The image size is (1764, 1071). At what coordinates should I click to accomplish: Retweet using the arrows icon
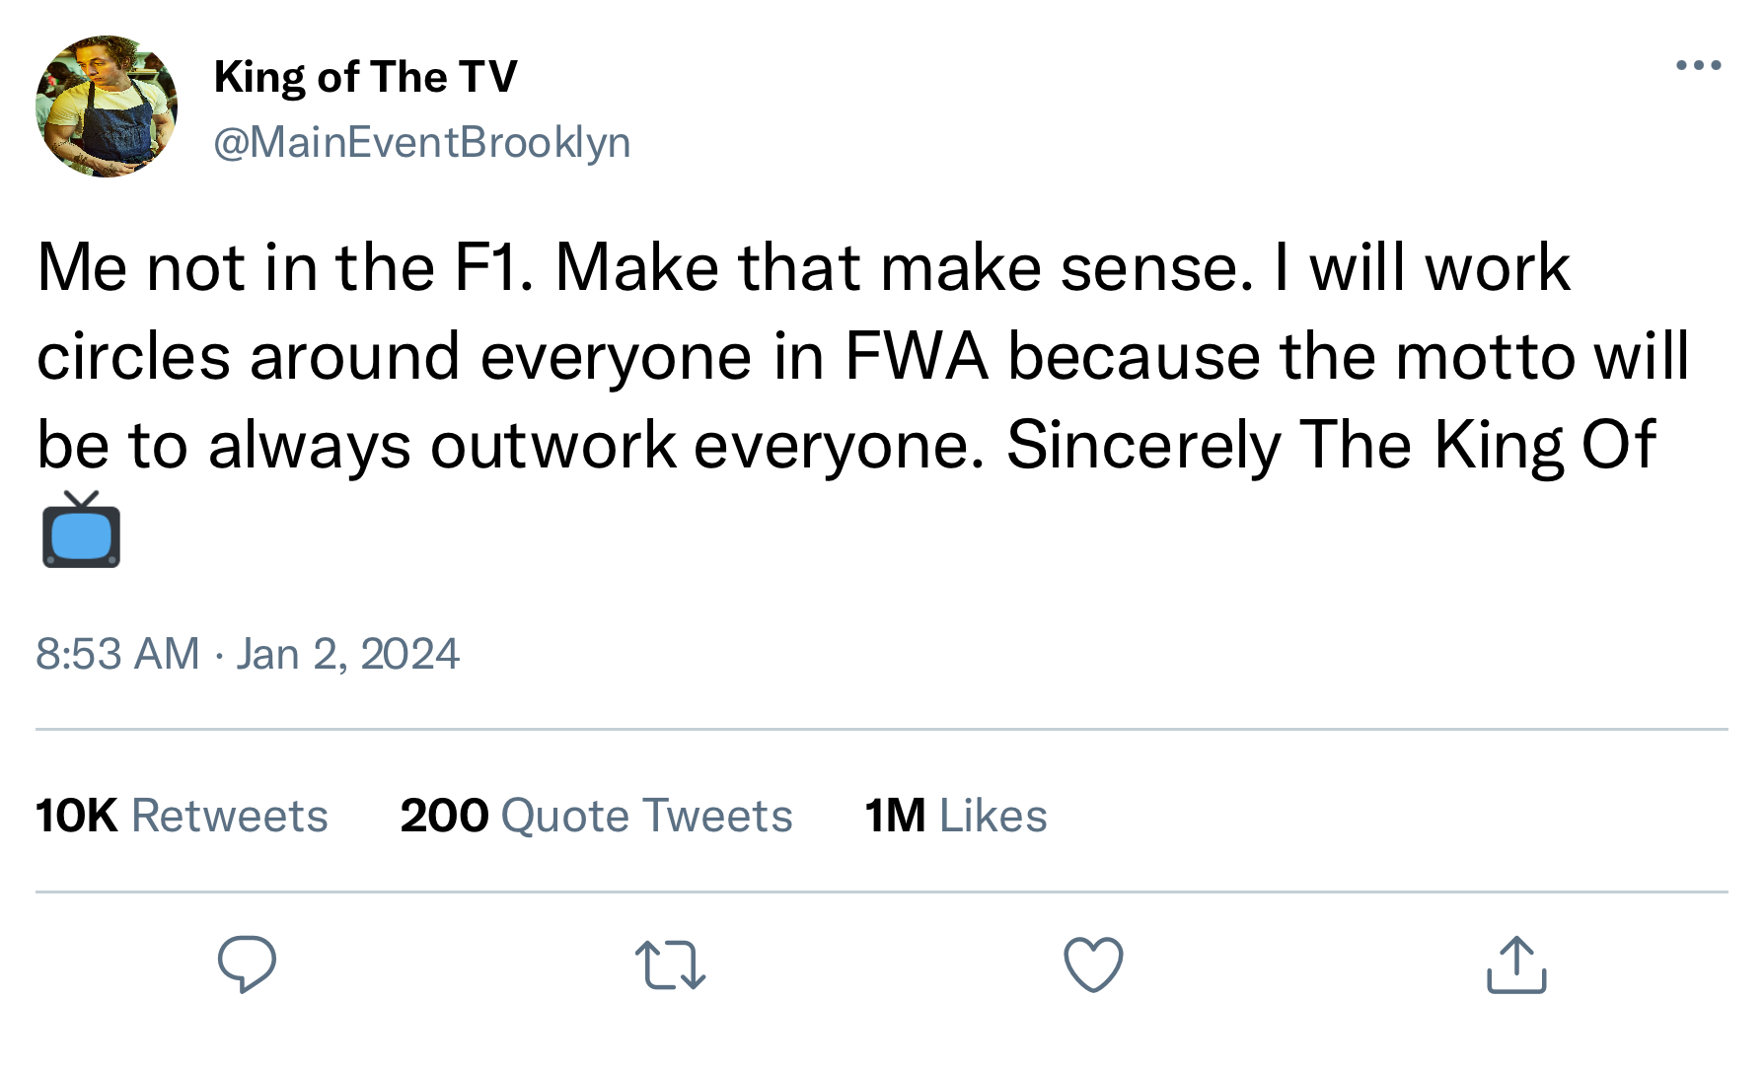click(x=670, y=964)
